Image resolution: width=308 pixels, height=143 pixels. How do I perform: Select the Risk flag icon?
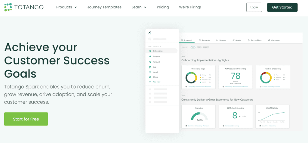[x=150, y=67]
